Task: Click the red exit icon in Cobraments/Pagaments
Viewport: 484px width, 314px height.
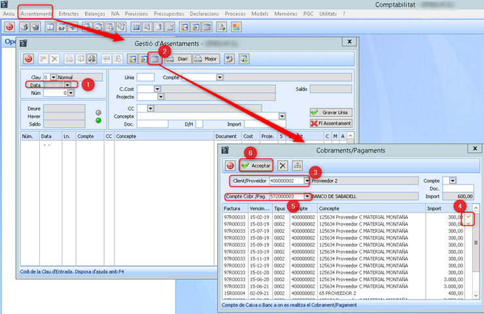Action: click(230, 166)
